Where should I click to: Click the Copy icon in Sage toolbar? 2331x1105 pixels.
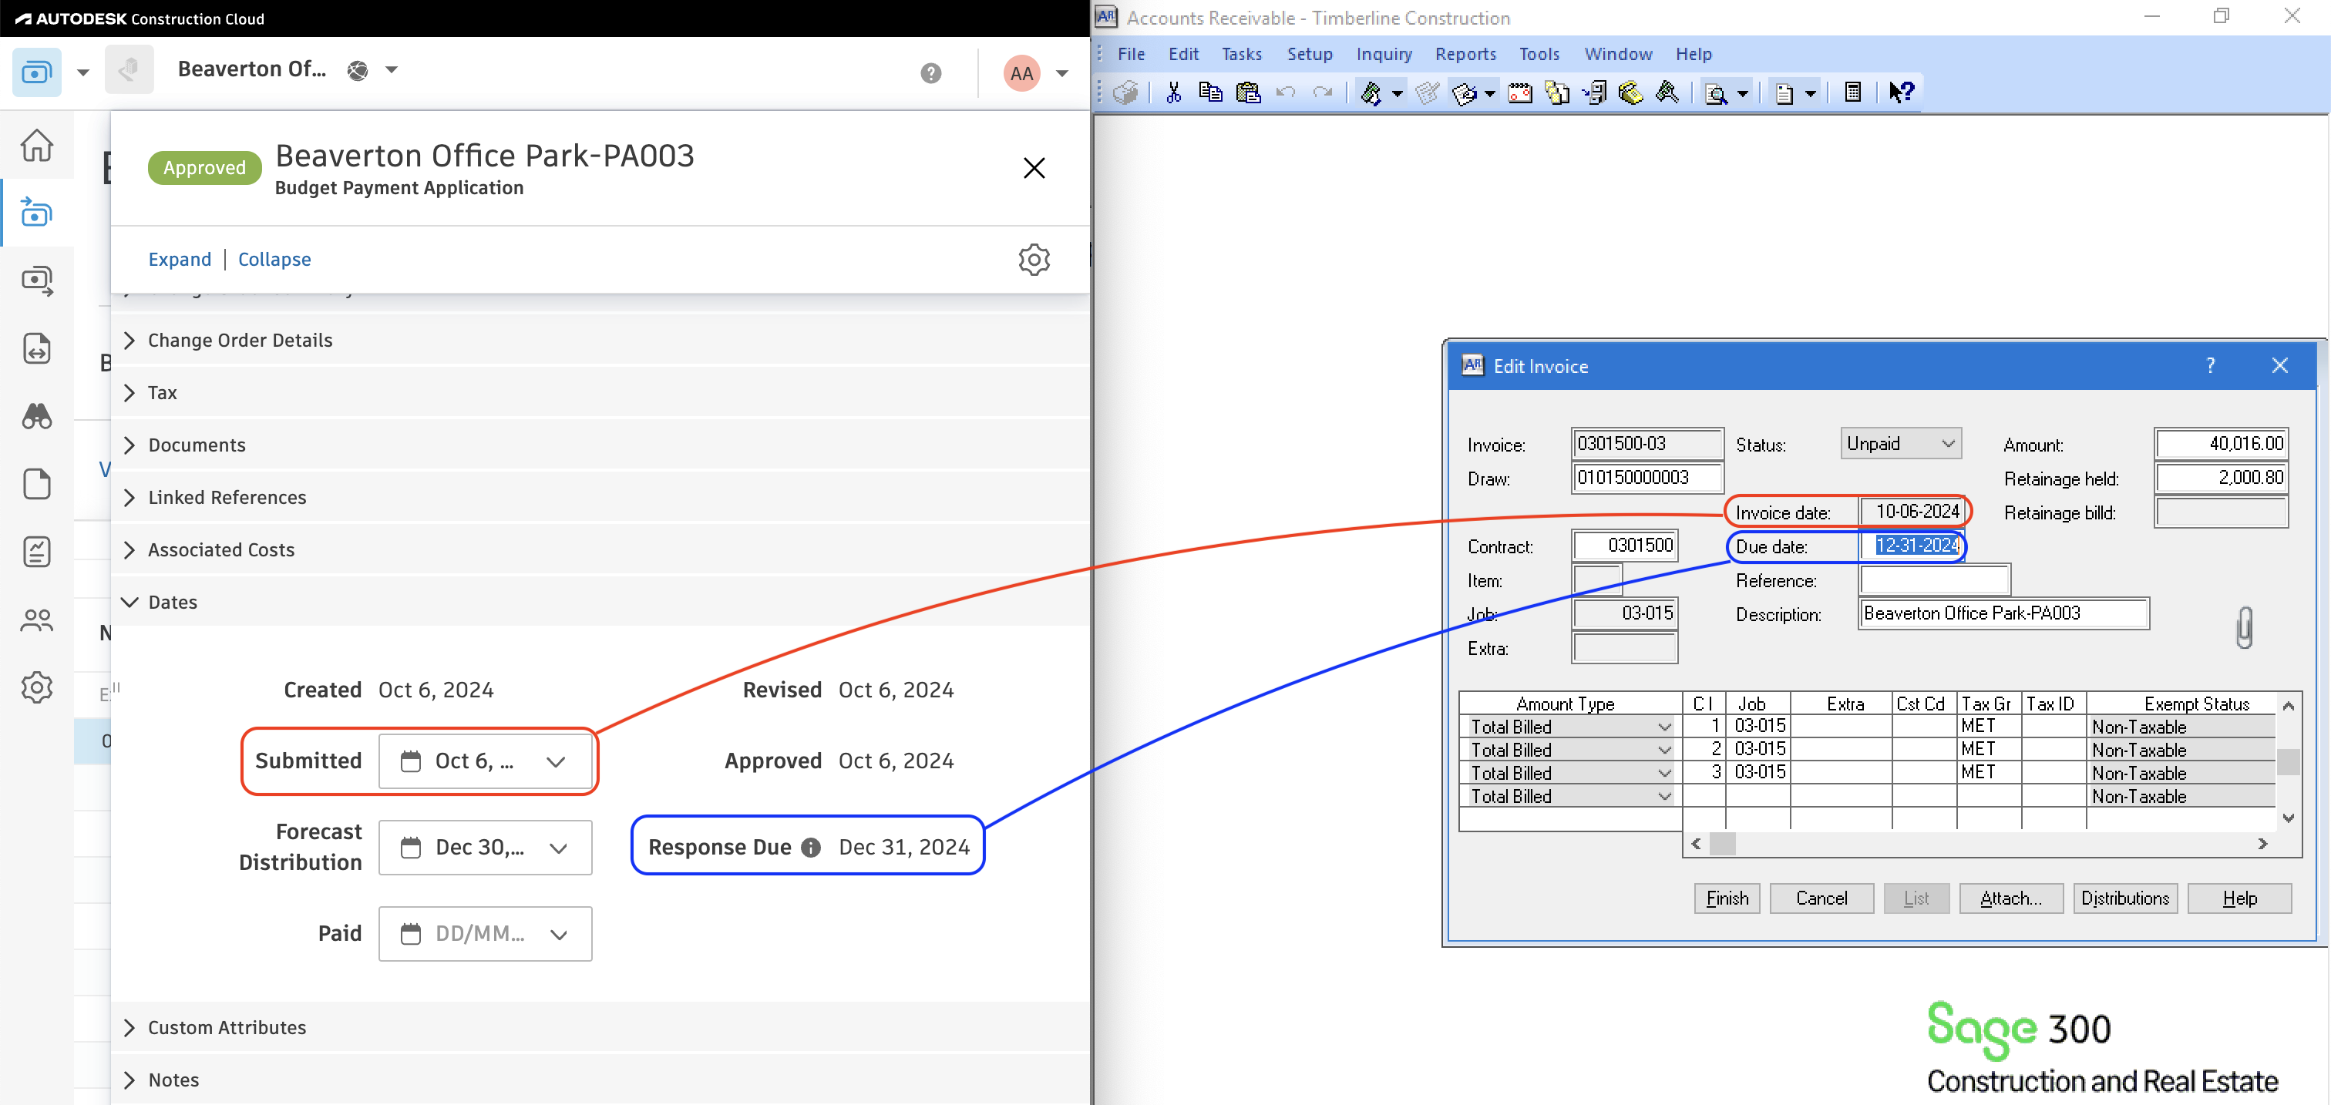click(1210, 92)
